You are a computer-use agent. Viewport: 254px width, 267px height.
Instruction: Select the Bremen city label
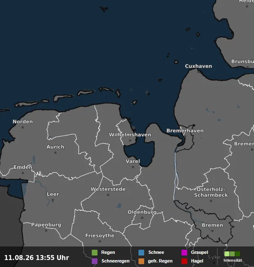[212, 225]
